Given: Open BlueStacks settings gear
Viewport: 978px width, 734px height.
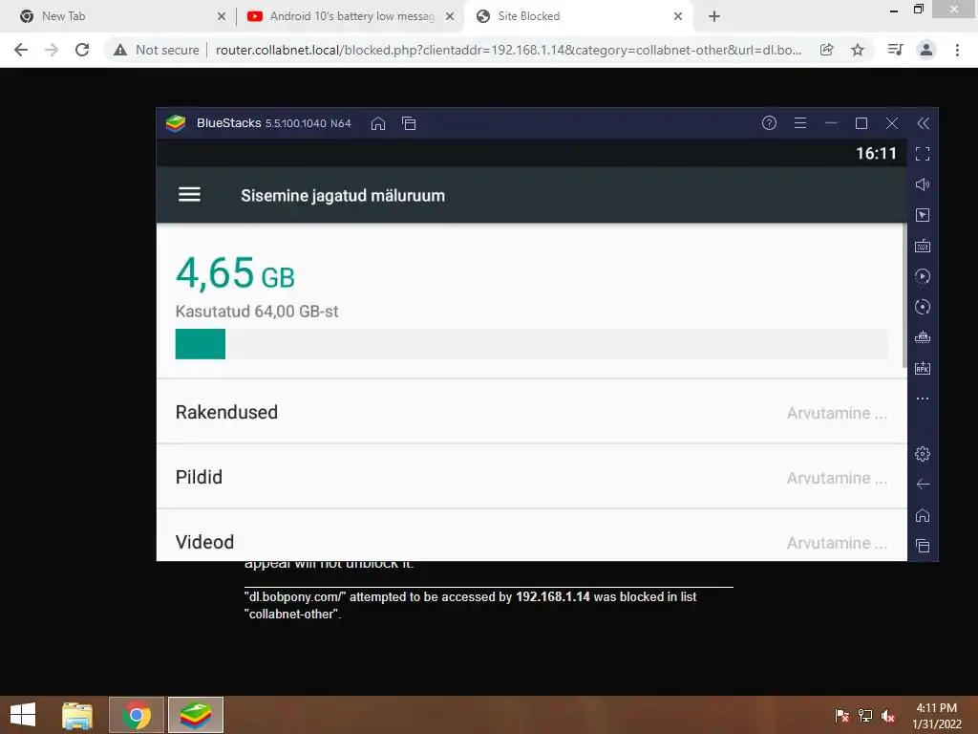Looking at the screenshot, I should (923, 454).
